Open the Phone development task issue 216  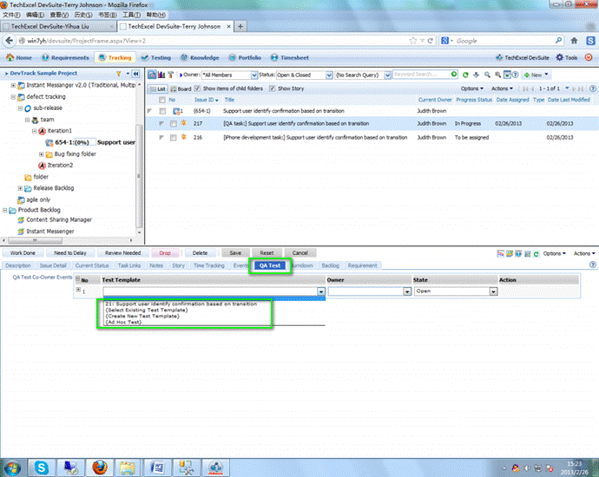[315, 137]
